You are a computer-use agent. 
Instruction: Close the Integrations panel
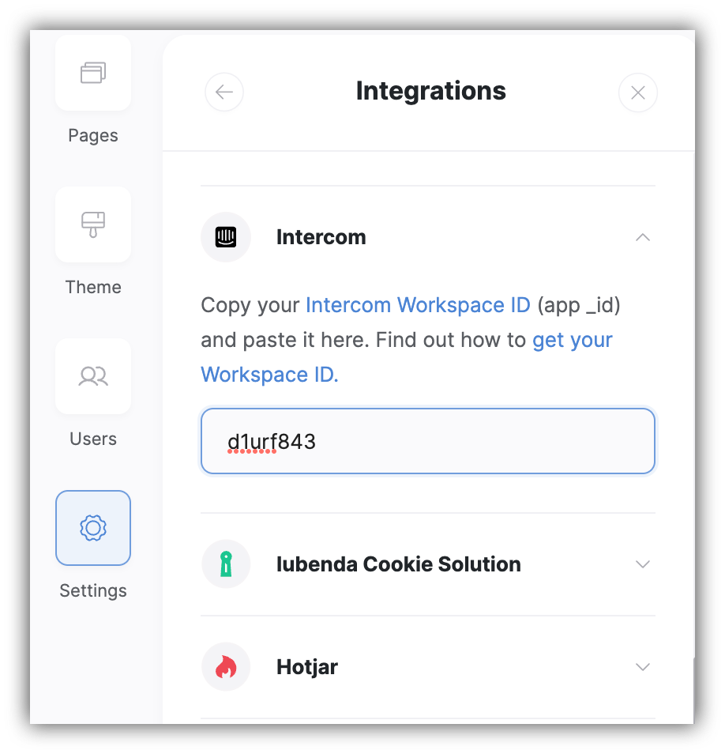(x=638, y=92)
